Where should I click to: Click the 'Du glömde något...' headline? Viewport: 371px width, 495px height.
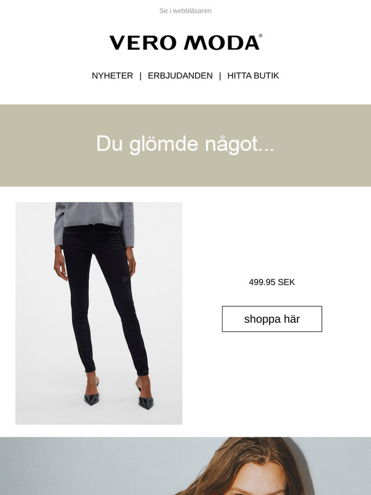point(185,145)
